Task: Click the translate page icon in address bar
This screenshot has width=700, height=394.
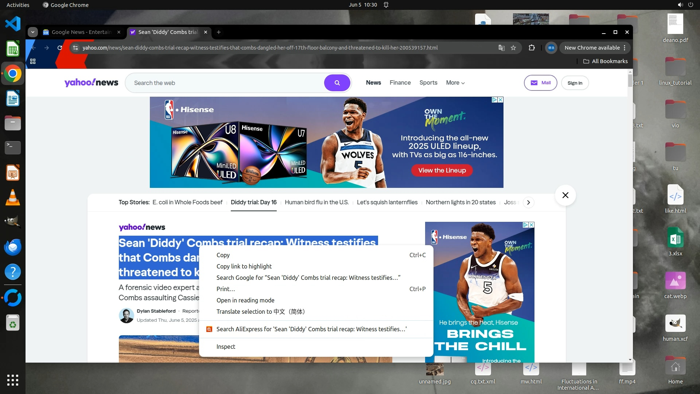Action: click(502, 48)
